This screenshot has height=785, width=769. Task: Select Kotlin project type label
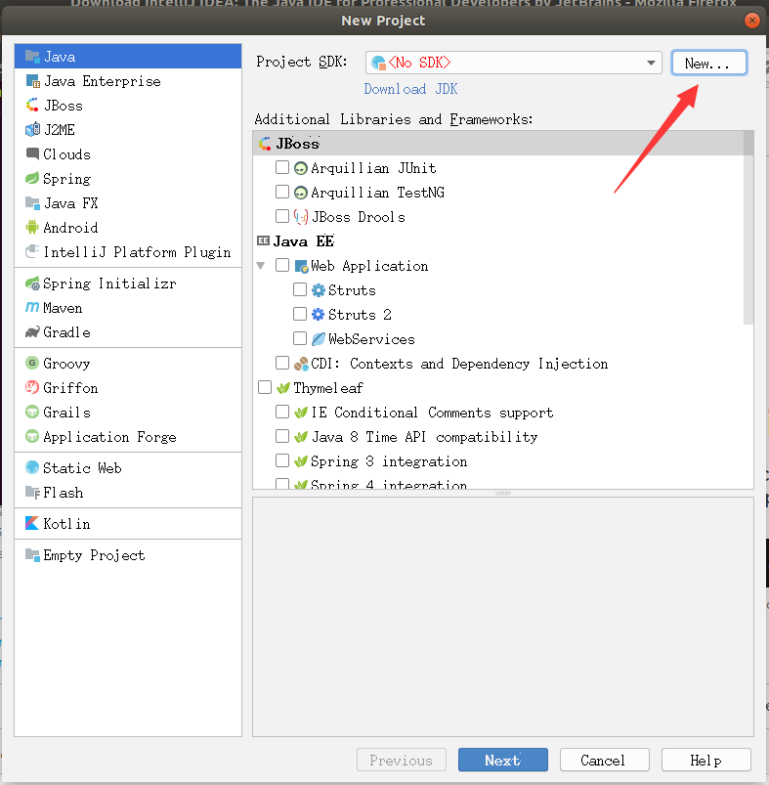pyautogui.click(x=66, y=524)
